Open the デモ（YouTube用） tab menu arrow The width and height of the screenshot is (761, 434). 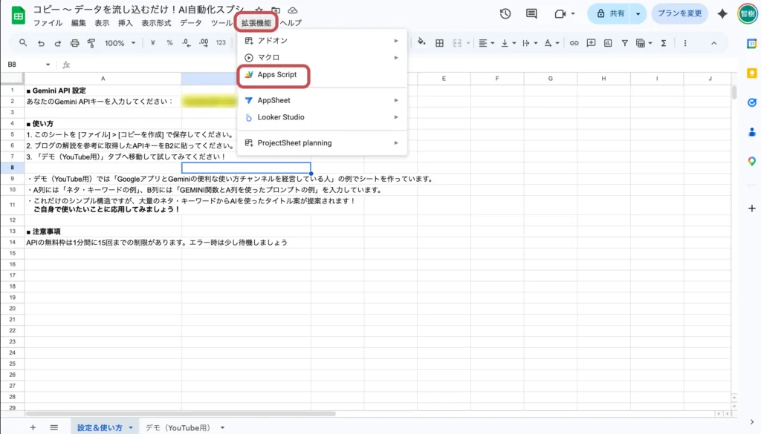pyautogui.click(x=222, y=428)
